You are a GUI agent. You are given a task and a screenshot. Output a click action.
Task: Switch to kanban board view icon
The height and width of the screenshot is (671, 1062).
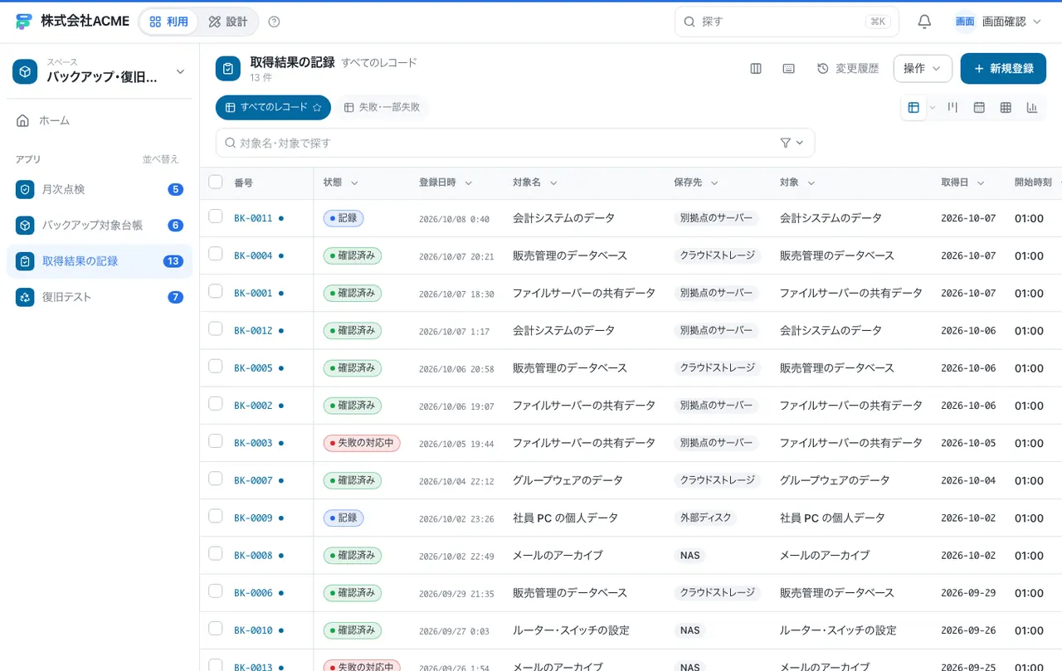(953, 107)
